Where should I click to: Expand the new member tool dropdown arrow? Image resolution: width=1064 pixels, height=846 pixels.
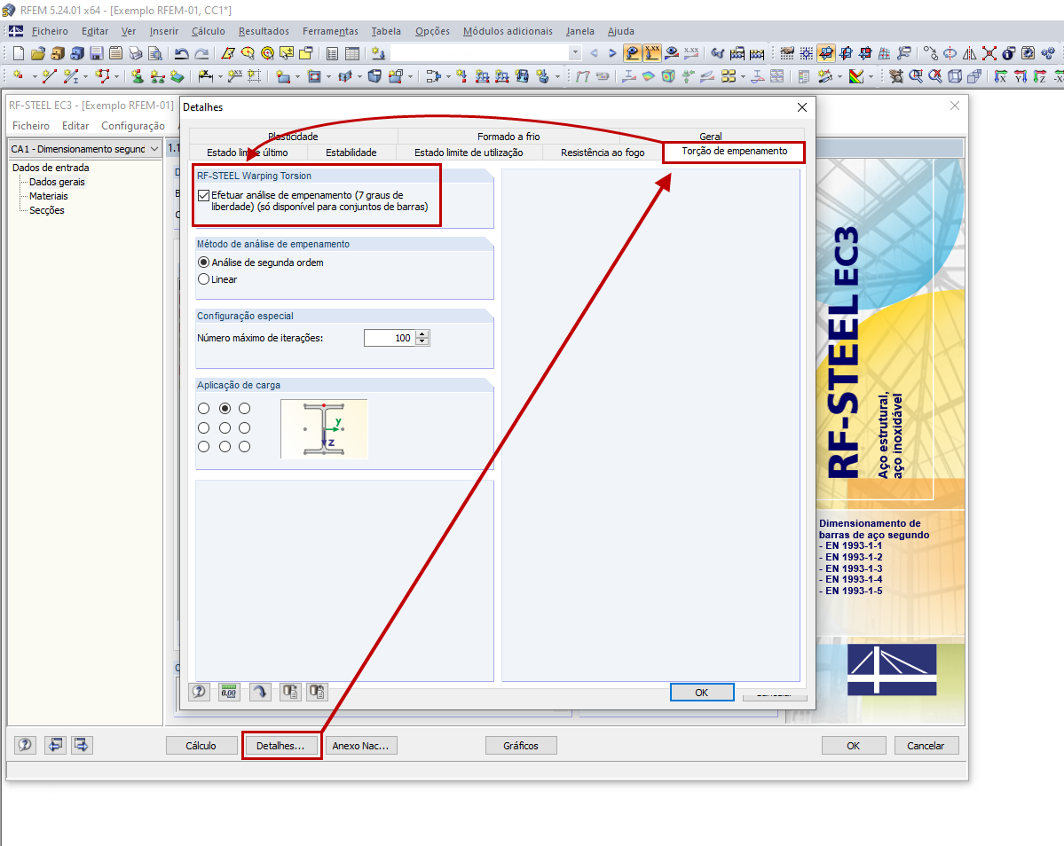[x=85, y=76]
